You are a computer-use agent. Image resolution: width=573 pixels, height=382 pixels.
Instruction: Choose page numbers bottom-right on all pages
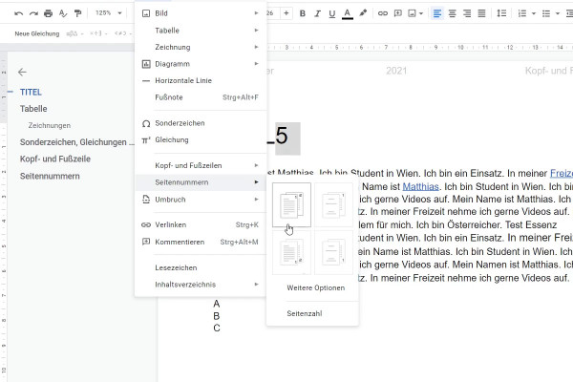(291, 252)
